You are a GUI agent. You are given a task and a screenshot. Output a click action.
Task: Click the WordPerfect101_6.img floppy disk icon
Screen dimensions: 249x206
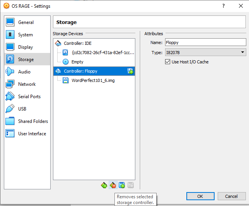click(65, 80)
